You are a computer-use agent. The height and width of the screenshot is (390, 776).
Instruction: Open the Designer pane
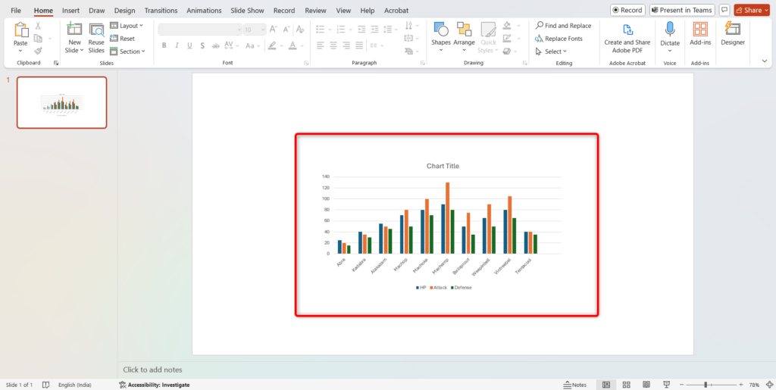point(732,30)
